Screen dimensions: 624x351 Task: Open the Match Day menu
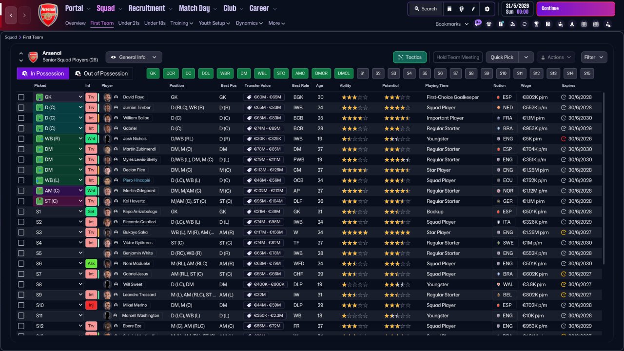coord(198,8)
